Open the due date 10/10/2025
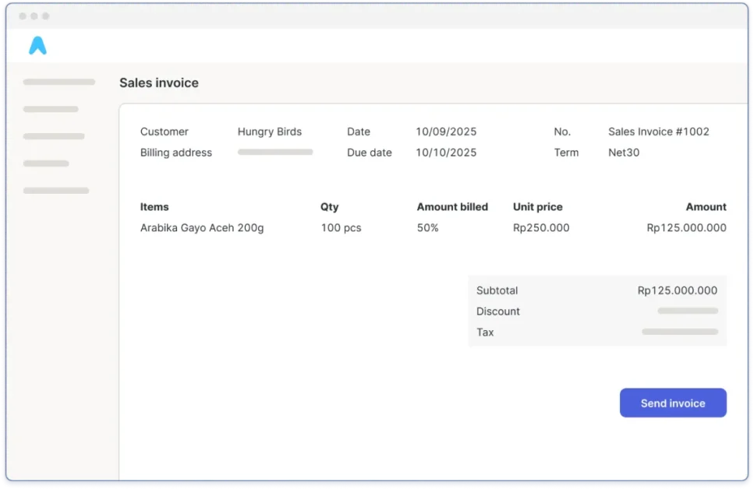This screenshot has height=489, width=754. [445, 153]
